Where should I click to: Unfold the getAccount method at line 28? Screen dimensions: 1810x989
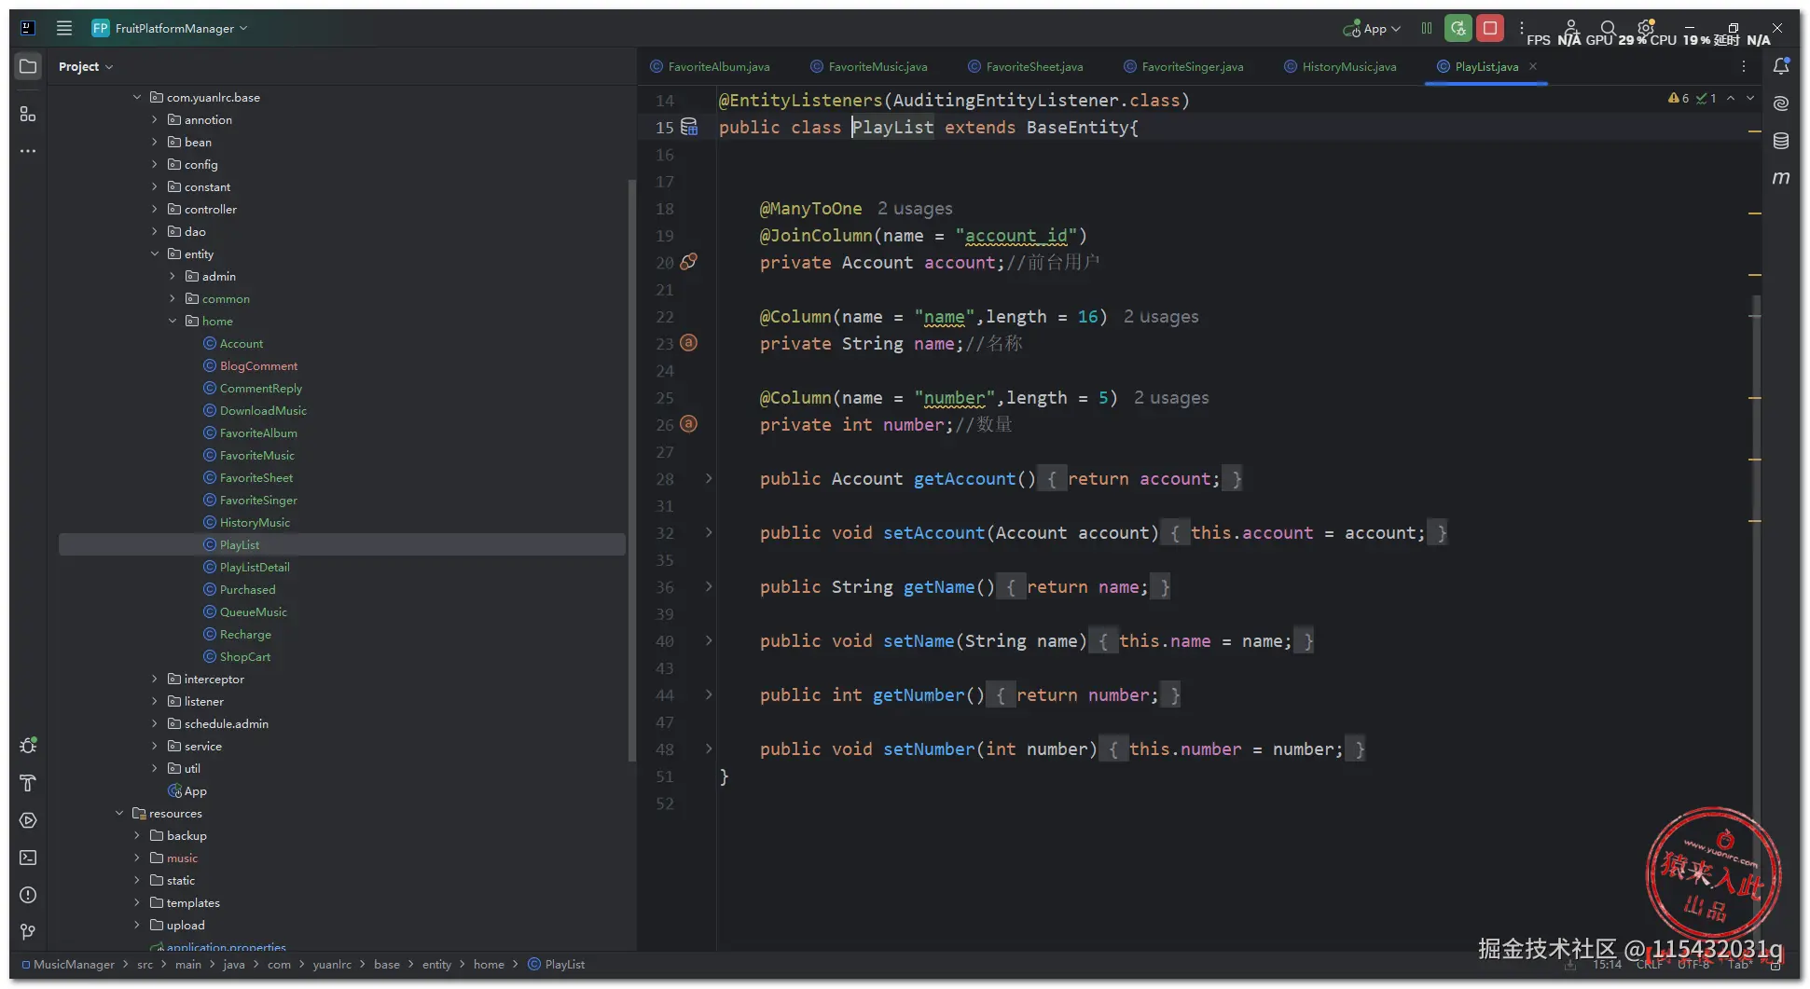(709, 478)
